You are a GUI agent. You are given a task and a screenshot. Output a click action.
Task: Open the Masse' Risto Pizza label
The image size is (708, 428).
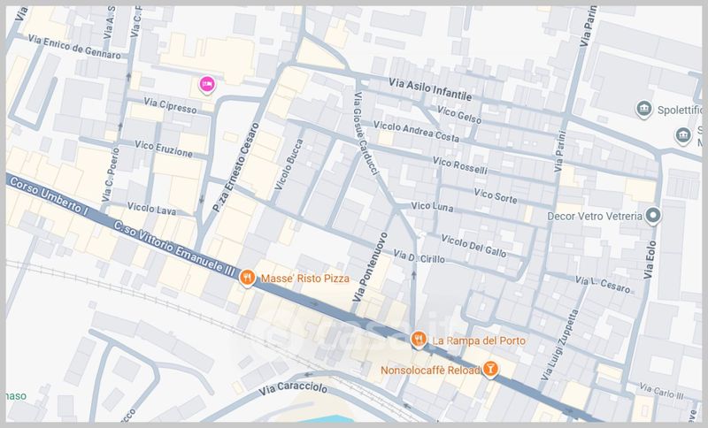coord(305,279)
